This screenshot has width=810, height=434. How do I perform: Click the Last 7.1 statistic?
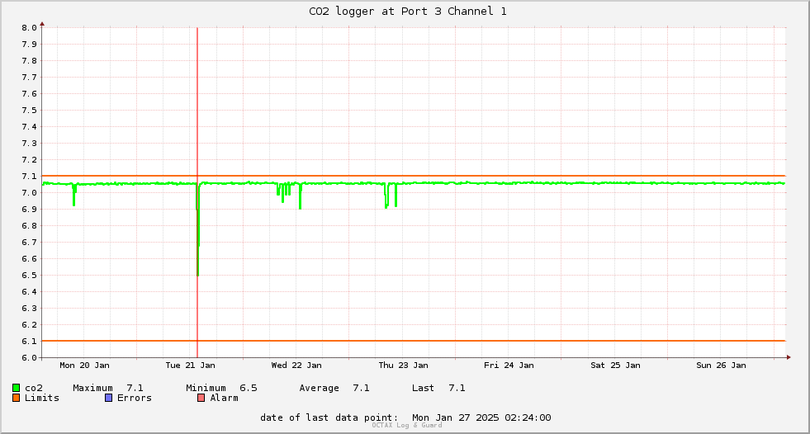point(438,388)
